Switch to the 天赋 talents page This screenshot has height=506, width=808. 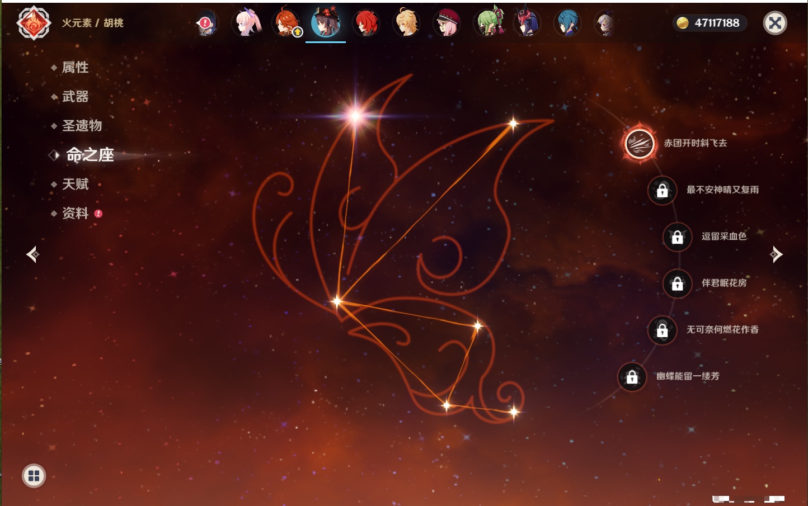click(75, 184)
